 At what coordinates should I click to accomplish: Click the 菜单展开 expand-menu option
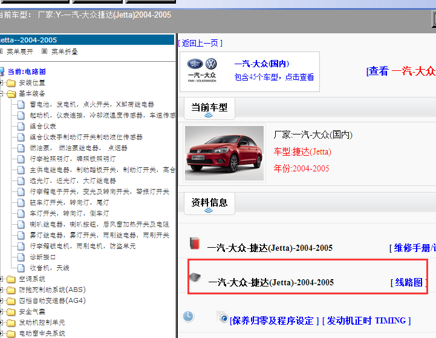(19, 51)
